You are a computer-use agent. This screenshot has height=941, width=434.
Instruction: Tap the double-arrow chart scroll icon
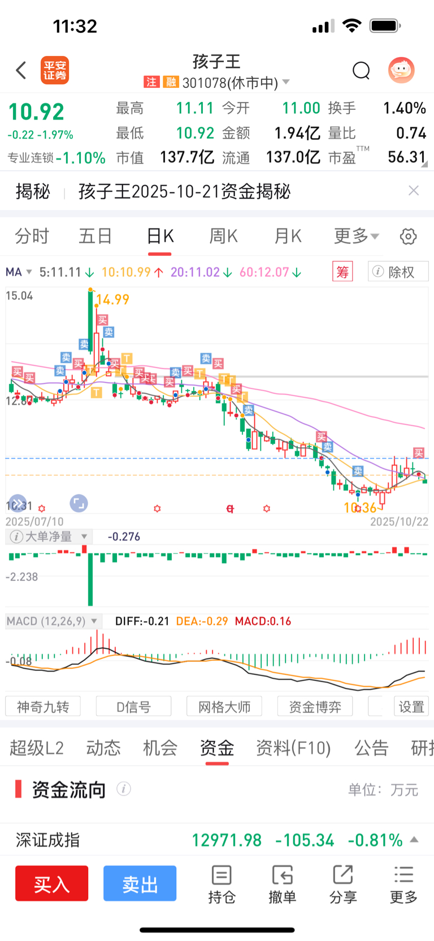18,503
